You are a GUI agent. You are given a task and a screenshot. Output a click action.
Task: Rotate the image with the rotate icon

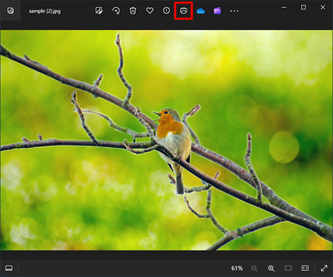click(x=116, y=11)
